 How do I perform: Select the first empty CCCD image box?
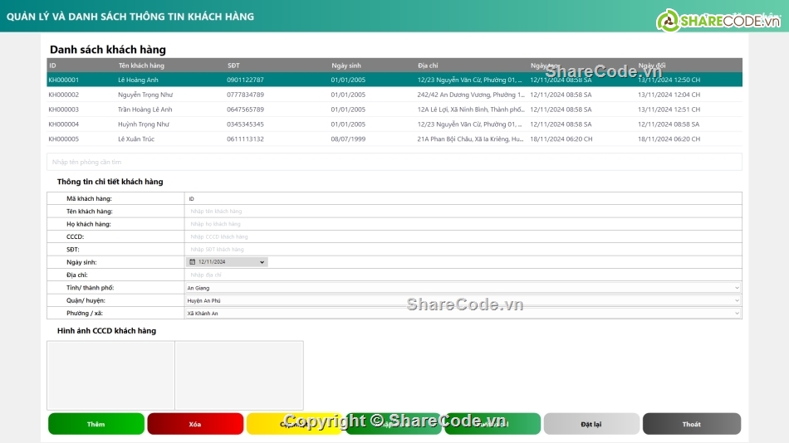coord(110,375)
